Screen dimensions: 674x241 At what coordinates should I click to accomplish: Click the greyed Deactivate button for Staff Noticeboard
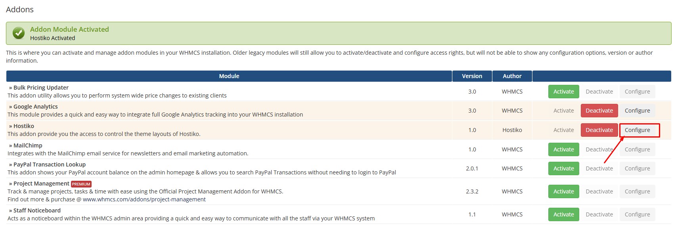(599, 214)
